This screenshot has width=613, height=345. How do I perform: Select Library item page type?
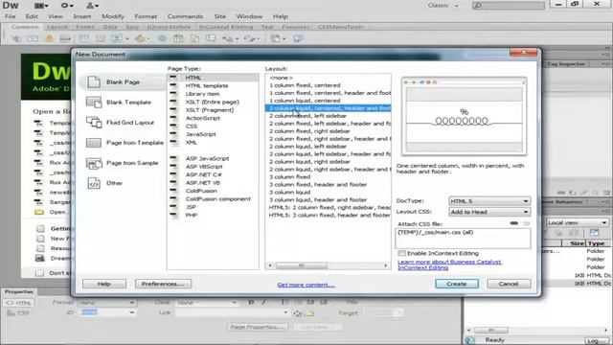click(202, 94)
